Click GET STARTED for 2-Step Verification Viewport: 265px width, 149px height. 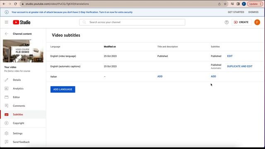click(236, 12)
